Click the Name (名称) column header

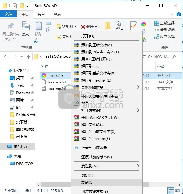pos(45,66)
